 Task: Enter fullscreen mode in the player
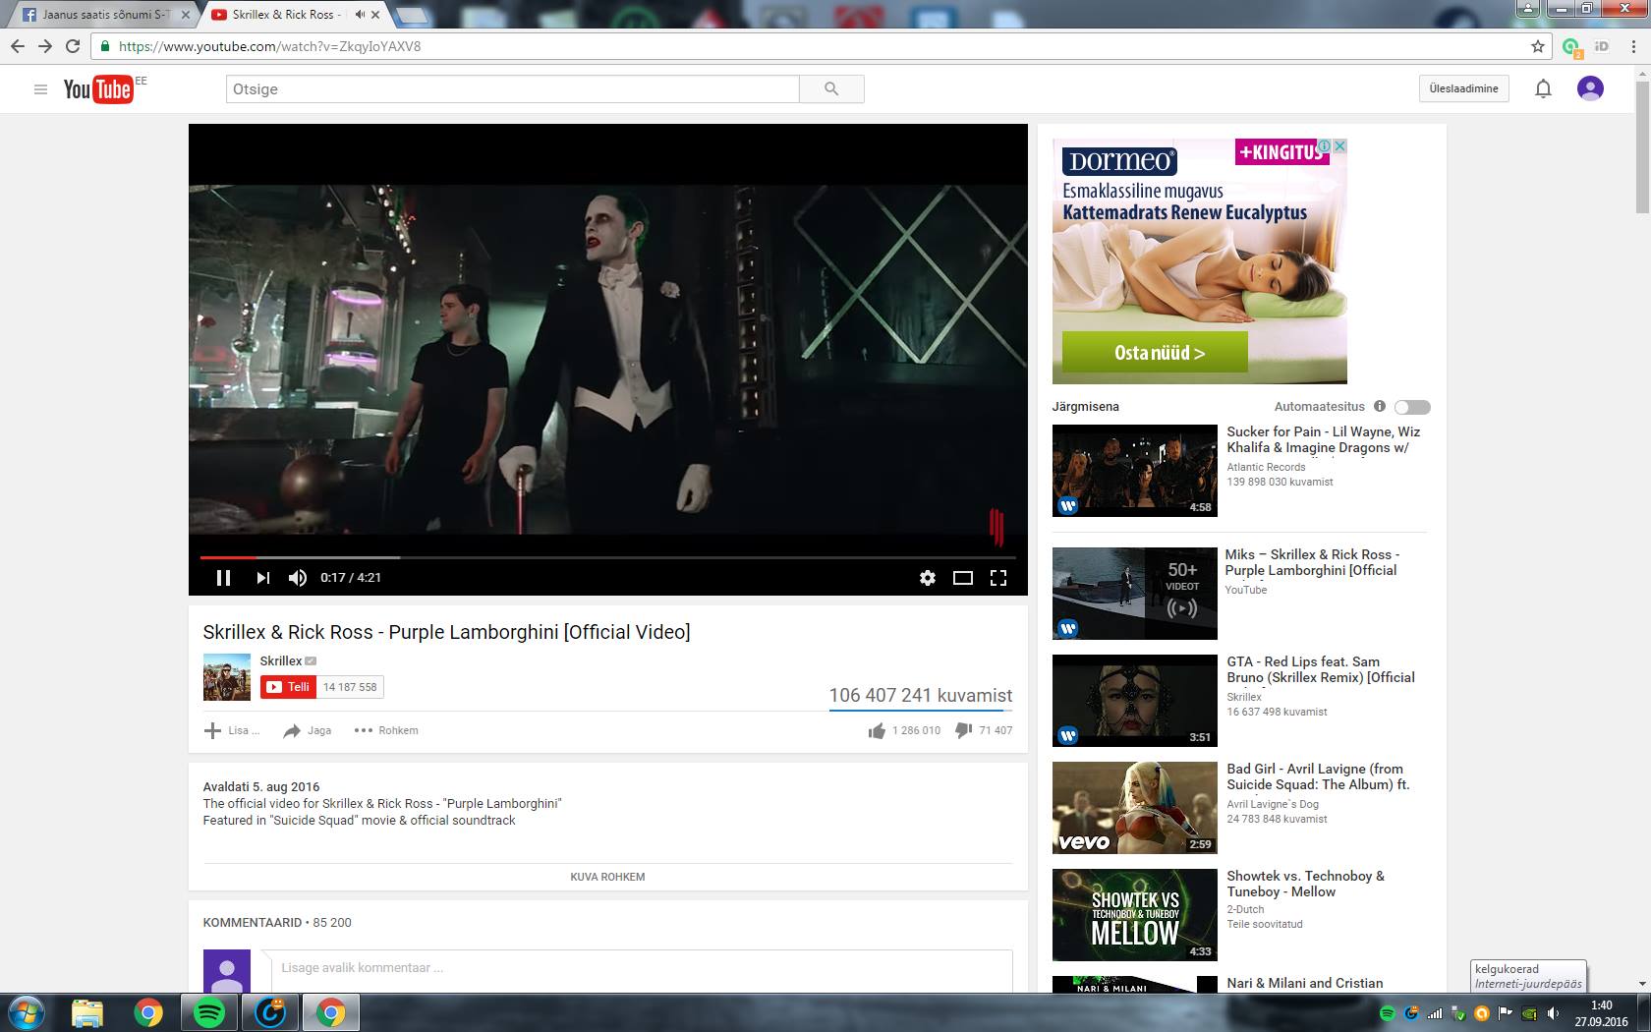(998, 578)
